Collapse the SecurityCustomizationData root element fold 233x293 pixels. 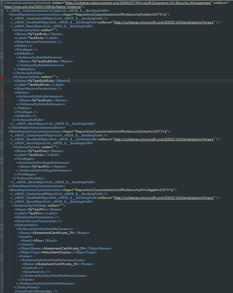[2, 3]
